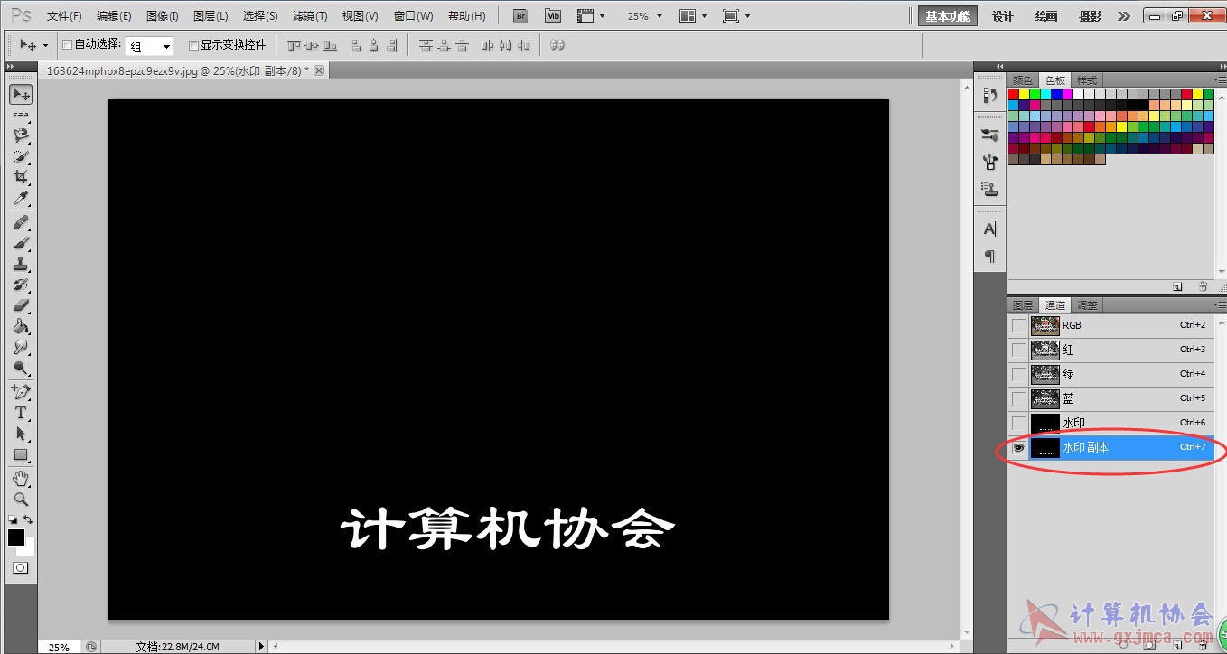Select the 水印 channel thumbnail

tap(1044, 423)
